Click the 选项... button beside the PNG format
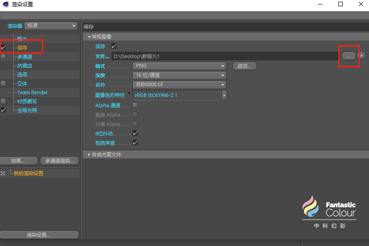 pos(245,66)
